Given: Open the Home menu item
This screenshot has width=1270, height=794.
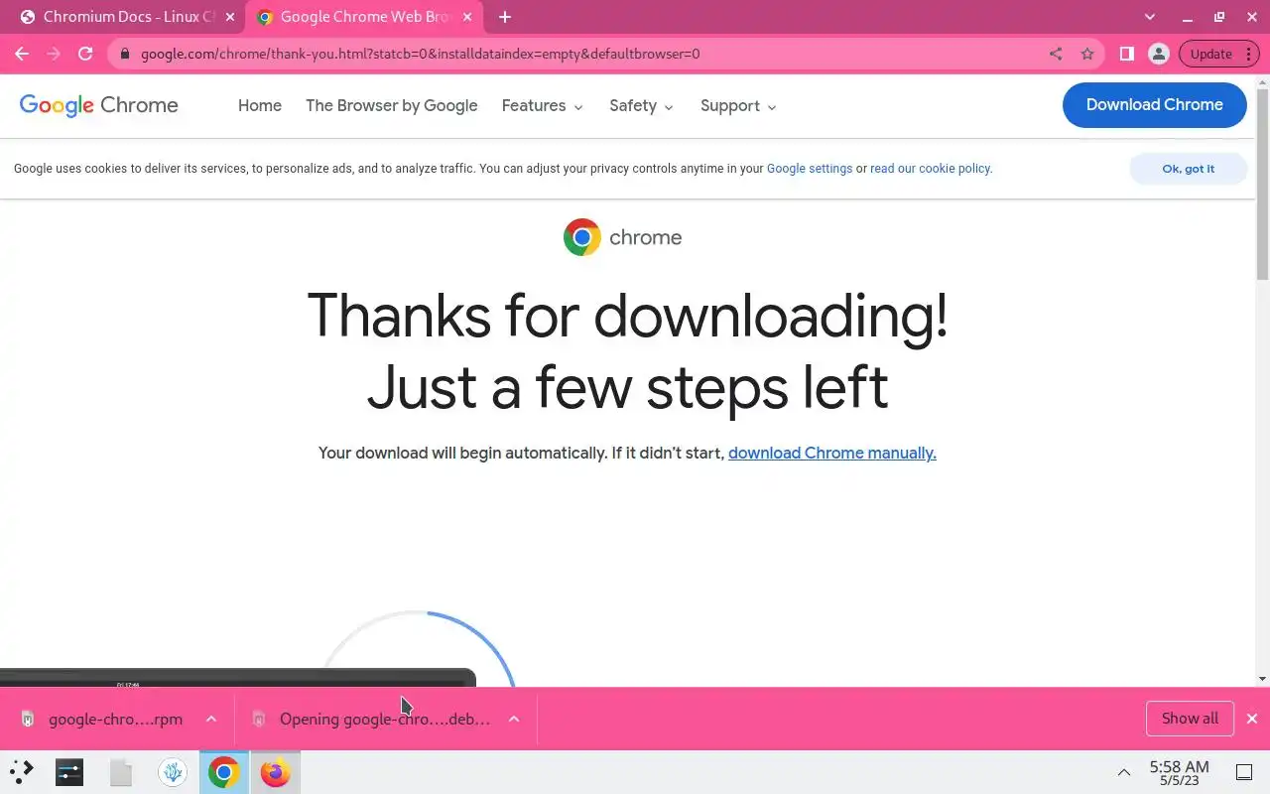Looking at the screenshot, I should click(260, 105).
